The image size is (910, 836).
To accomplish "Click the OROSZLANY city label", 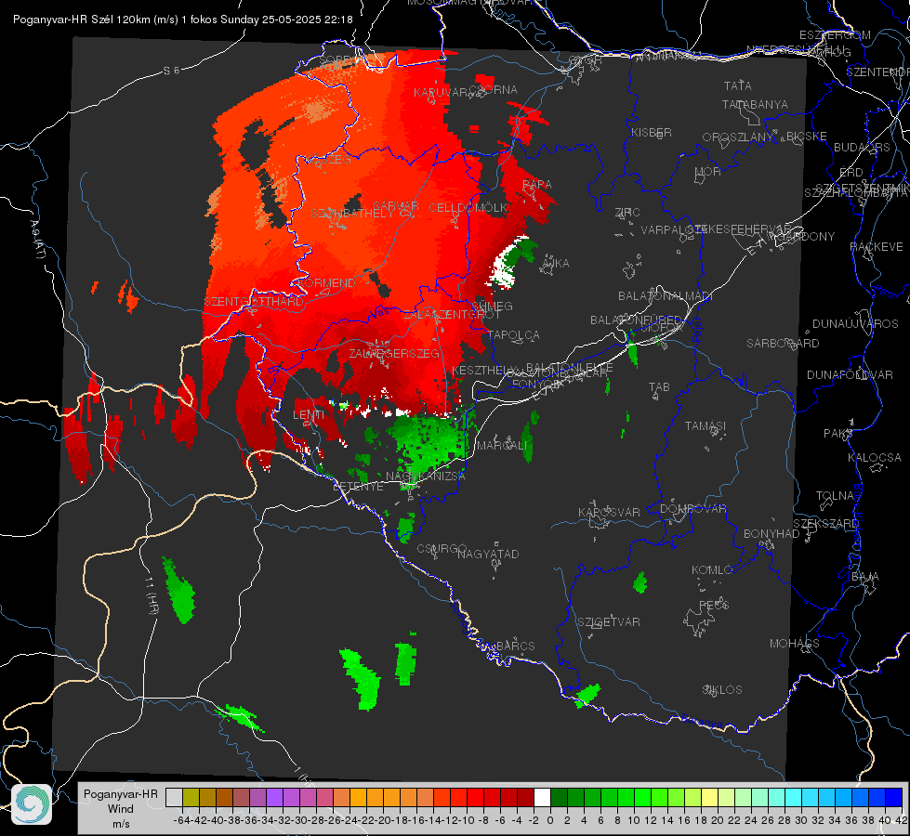I will tap(738, 137).
